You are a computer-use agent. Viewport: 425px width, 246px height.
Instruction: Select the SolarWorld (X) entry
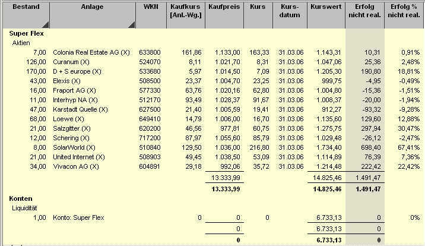pyautogui.click(x=74, y=147)
